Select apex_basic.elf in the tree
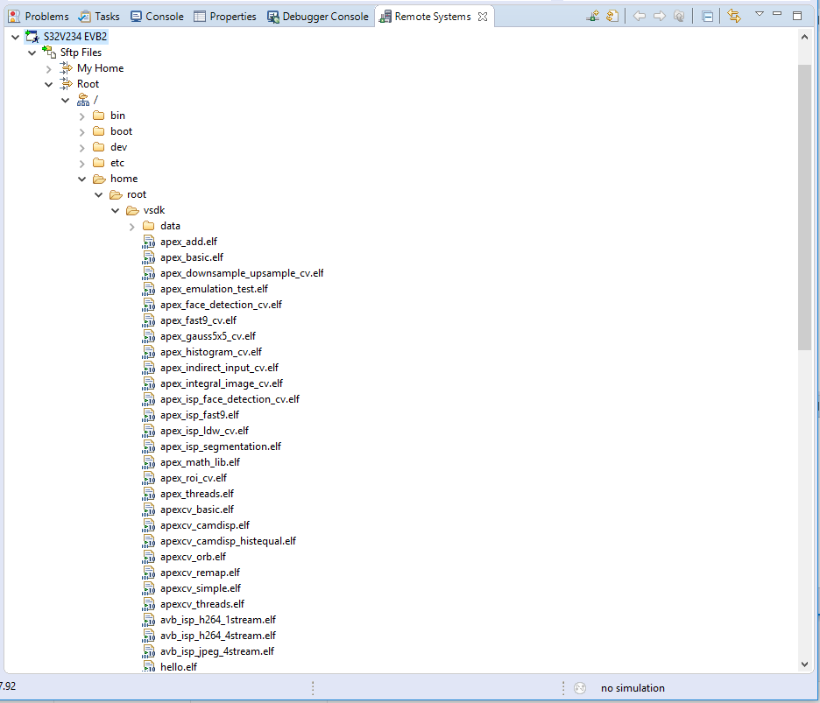The width and height of the screenshot is (820, 703). pyautogui.click(x=191, y=257)
